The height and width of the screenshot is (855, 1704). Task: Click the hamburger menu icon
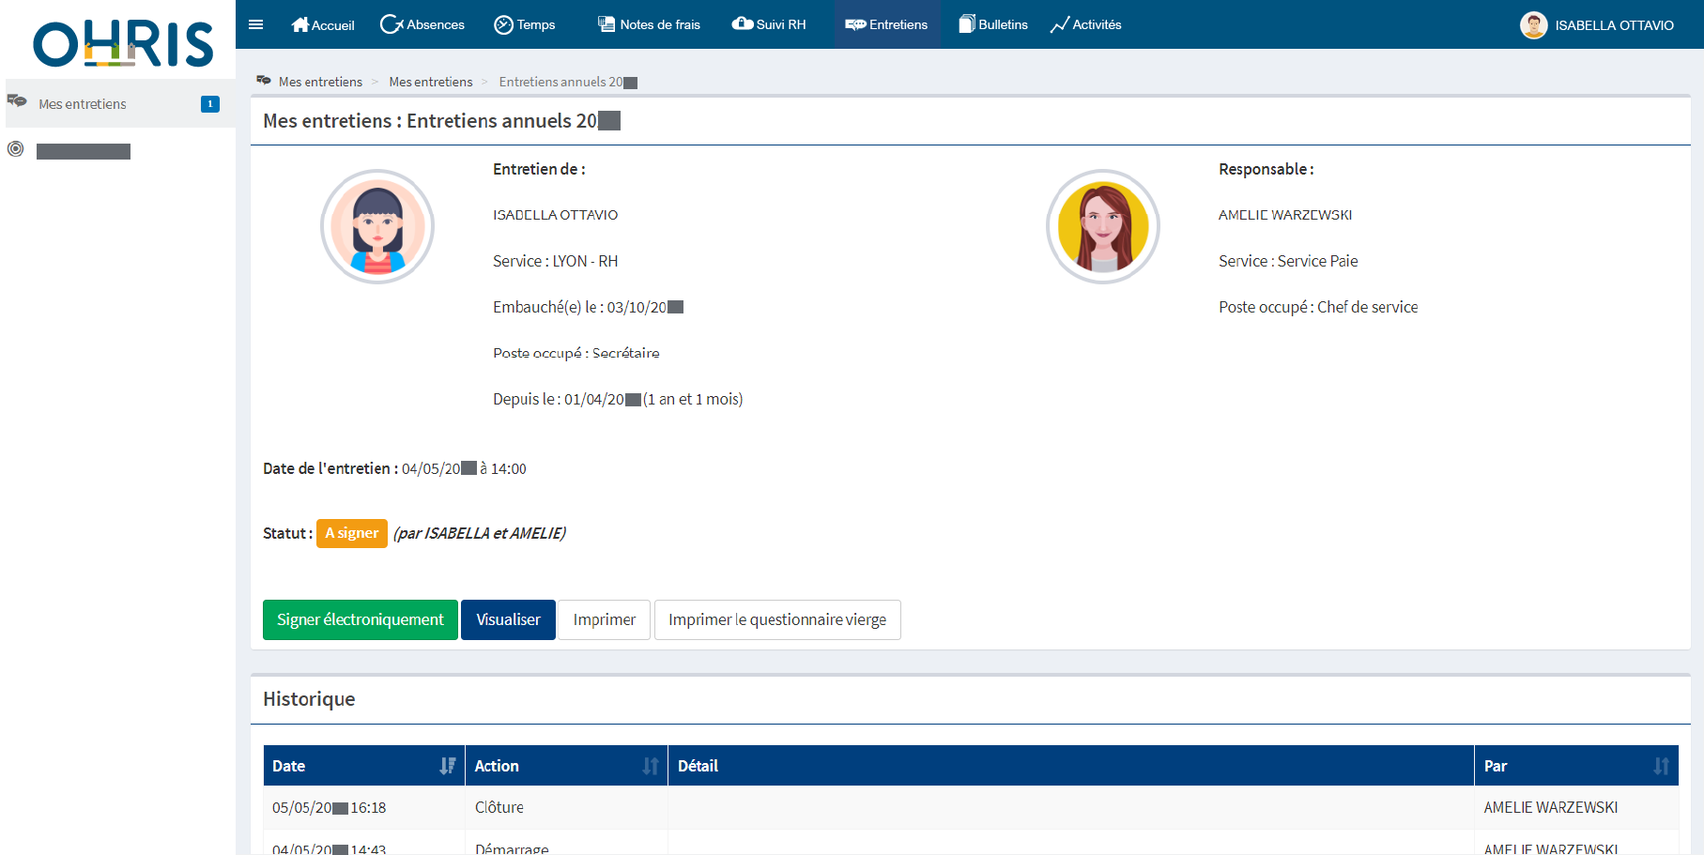[255, 24]
